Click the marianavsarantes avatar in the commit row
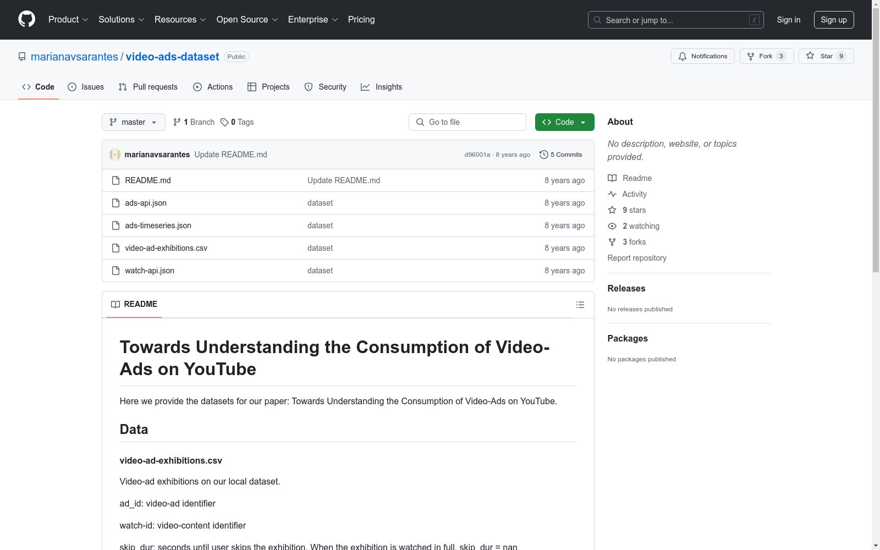 (115, 155)
